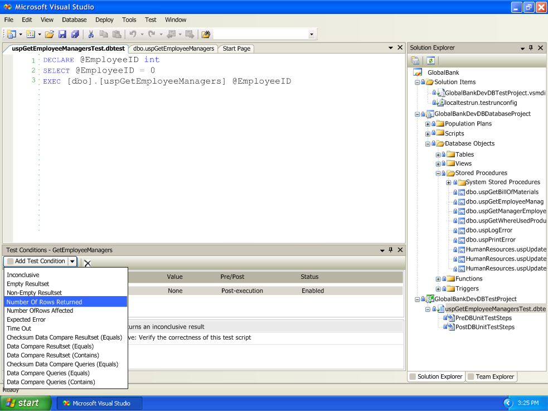This screenshot has height=411, width=548.
Task: Select PreDBUnitTestSteps tree node
Action: (483, 318)
